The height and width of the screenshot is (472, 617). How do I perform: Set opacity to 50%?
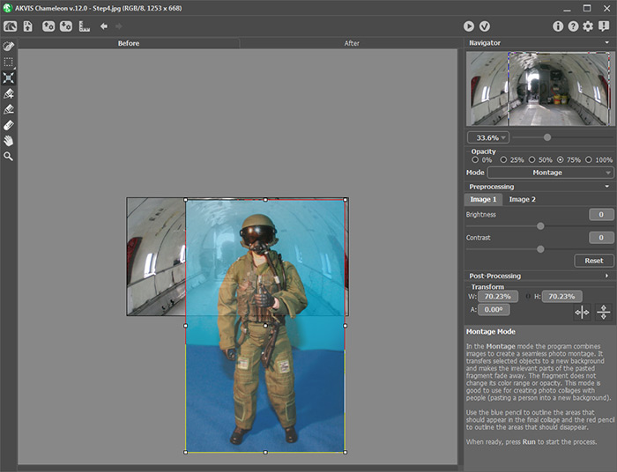pyautogui.click(x=532, y=159)
